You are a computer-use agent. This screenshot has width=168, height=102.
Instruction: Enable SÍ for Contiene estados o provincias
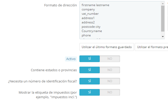90,70
